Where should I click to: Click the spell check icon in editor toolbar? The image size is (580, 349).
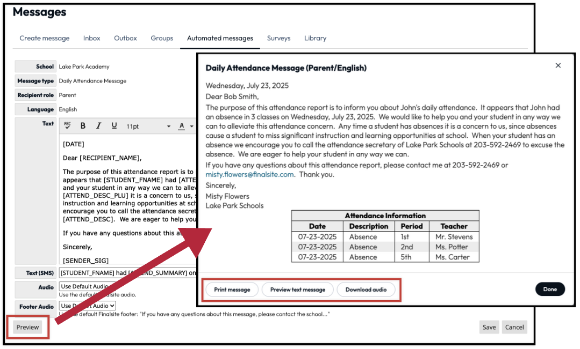tap(67, 126)
